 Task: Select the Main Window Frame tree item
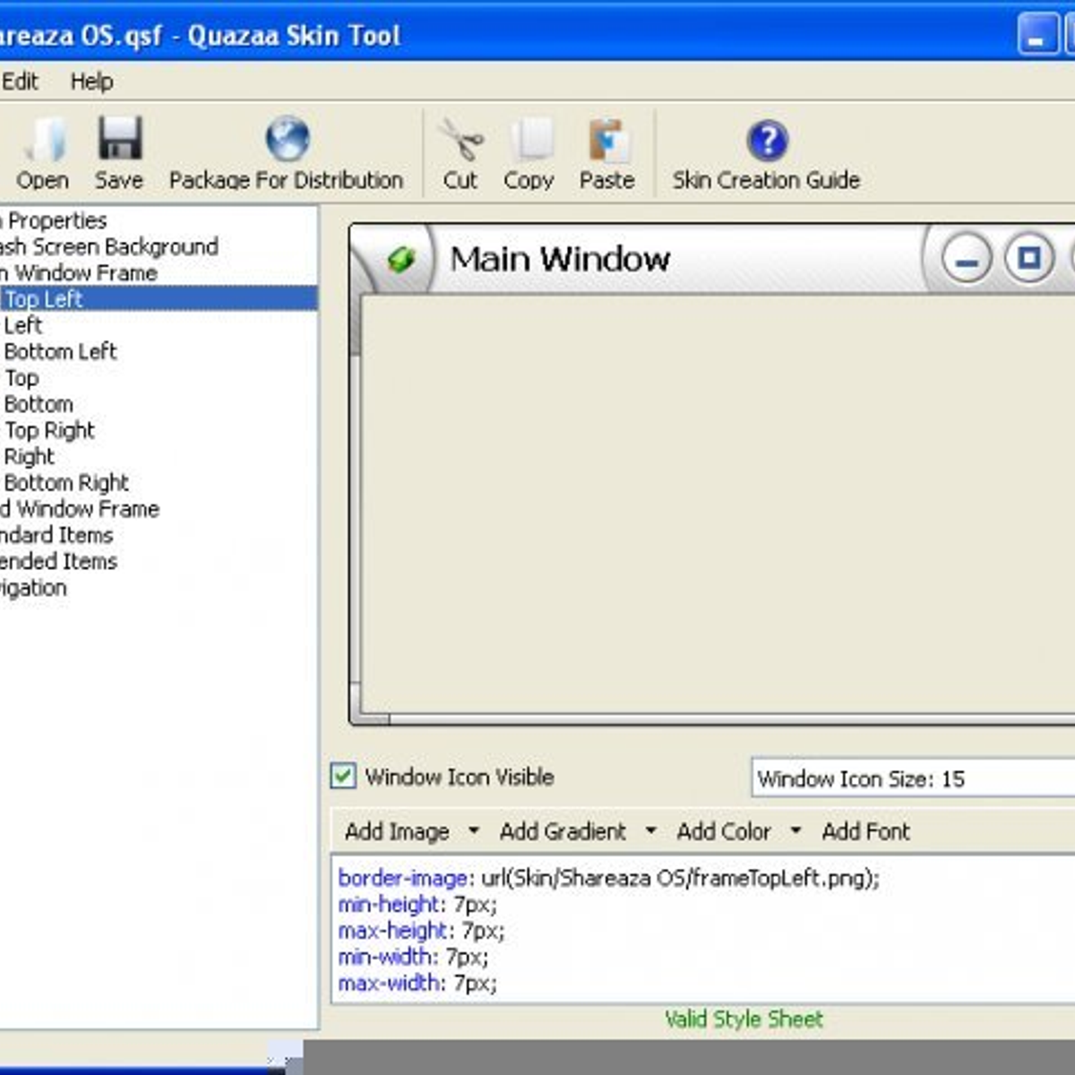(x=79, y=272)
